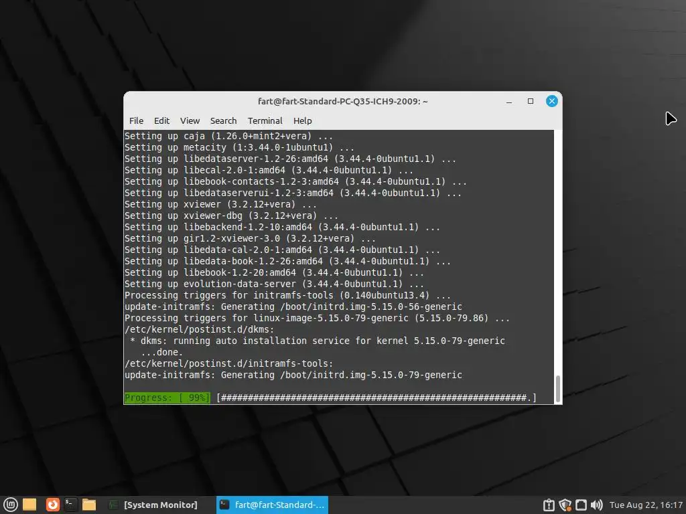Click 'dkms: running auto installation service' line

pyautogui.click(x=318, y=341)
